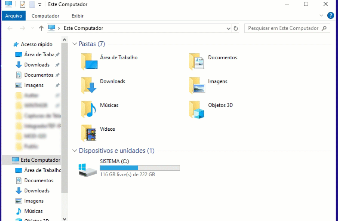Click the pin icon next to Downloads
The height and width of the screenshot is (221, 338).
point(57,65)
